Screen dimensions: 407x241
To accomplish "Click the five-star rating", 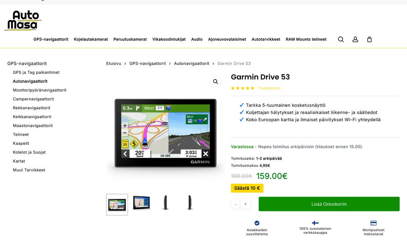I will [x=243, y=88].
